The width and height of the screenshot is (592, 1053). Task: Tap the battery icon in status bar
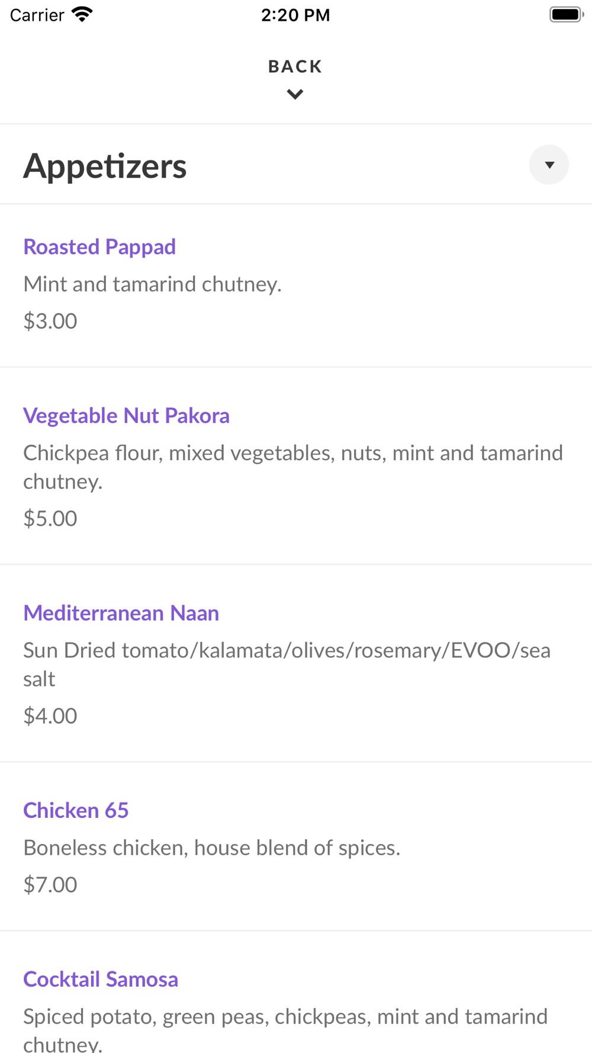[566, 14]
